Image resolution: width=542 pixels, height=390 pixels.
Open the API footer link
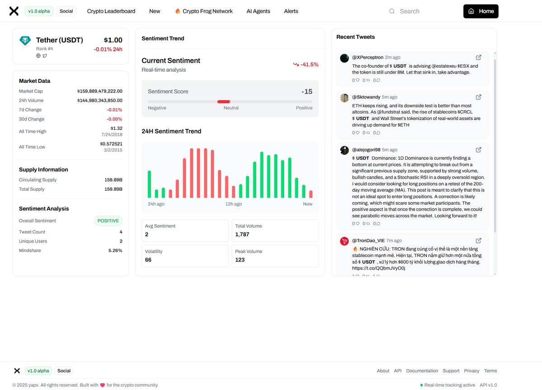pyautogui.click(x=397, y=371)
